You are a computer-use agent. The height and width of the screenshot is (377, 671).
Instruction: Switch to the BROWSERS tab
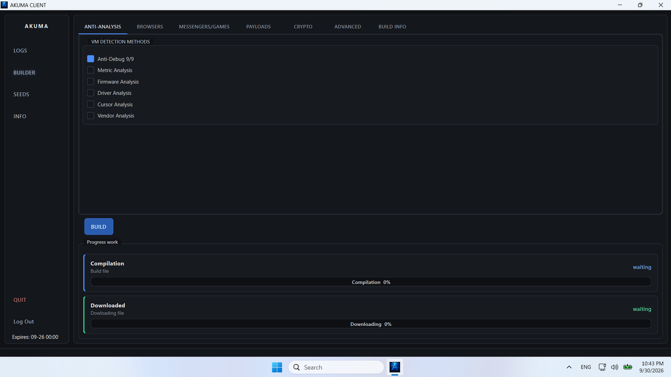point(150,27)
